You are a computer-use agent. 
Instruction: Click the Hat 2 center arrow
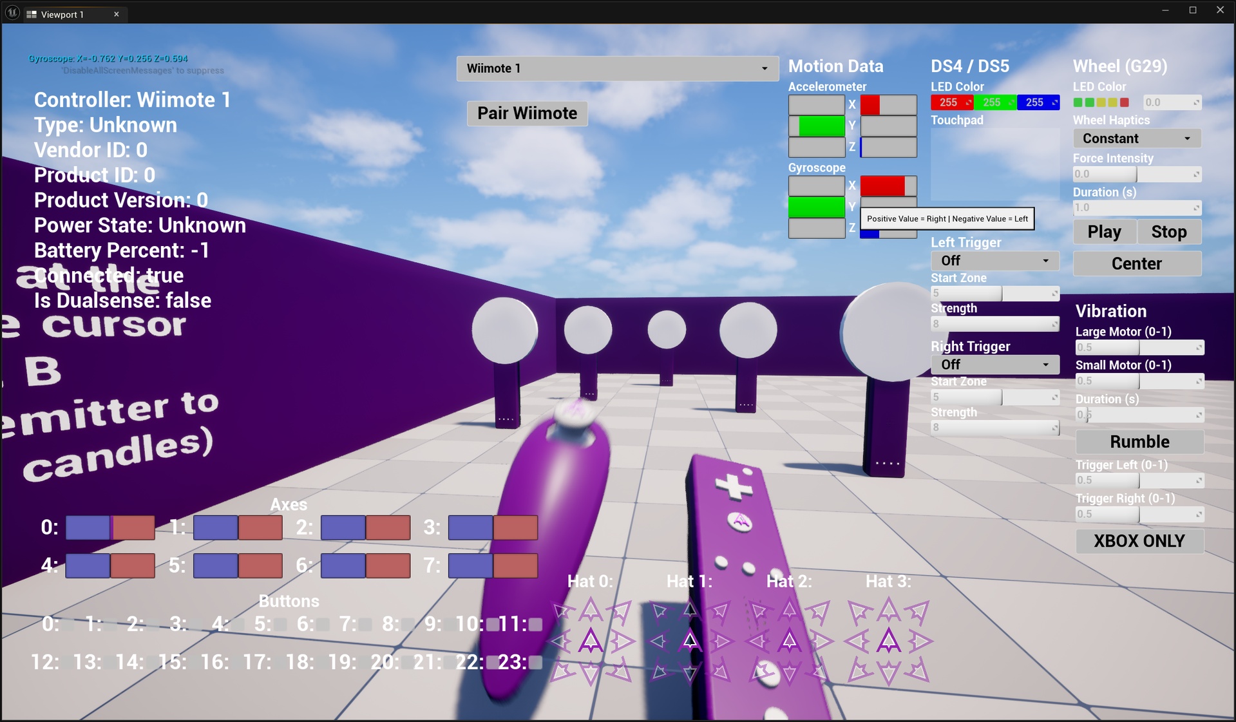[789, 641]
